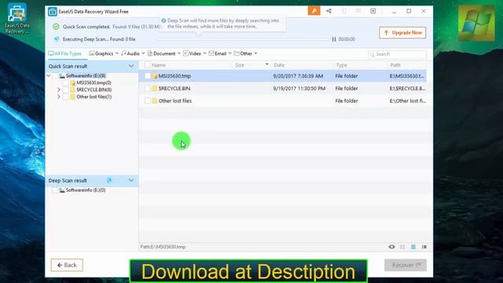Screen dimensions: 503x283
Task: Open the share icon in title bar
Action: [x=329, y=11]
